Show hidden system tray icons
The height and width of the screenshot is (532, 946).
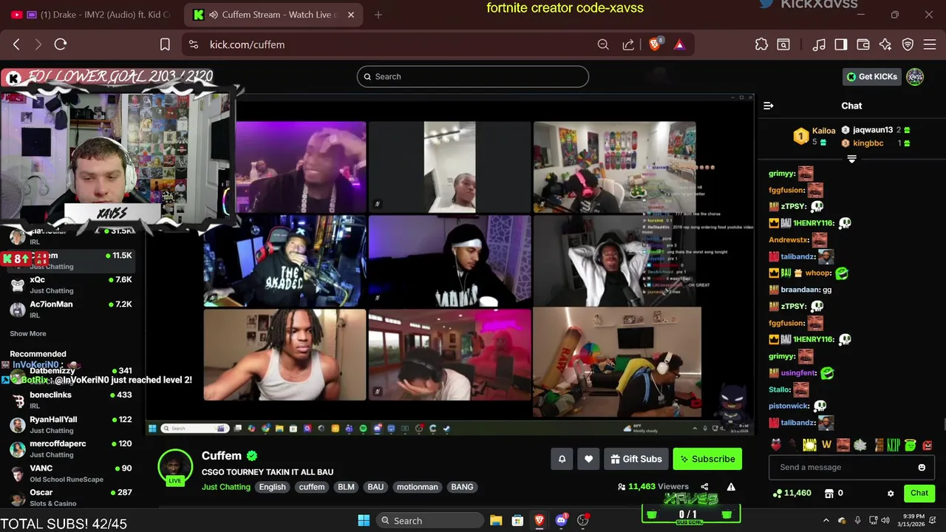pyautogui.click(x=826, y=520)
